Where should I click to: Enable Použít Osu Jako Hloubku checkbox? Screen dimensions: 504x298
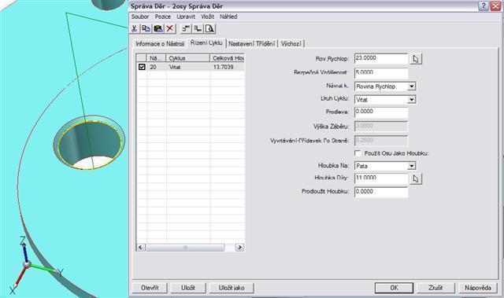click(x=358, y=153)
